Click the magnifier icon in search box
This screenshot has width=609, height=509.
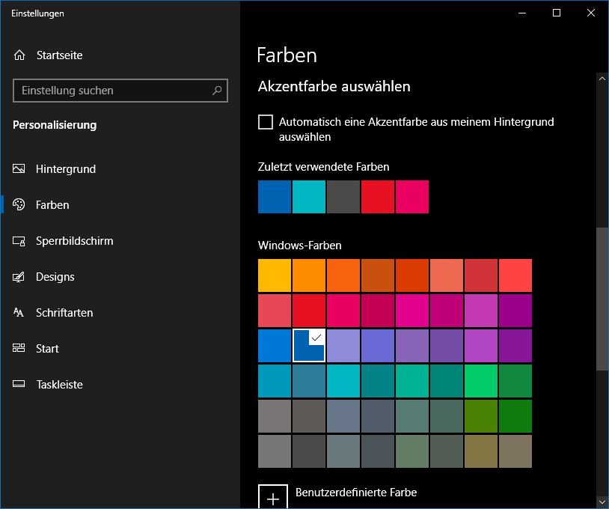click(x=217, y=91)
